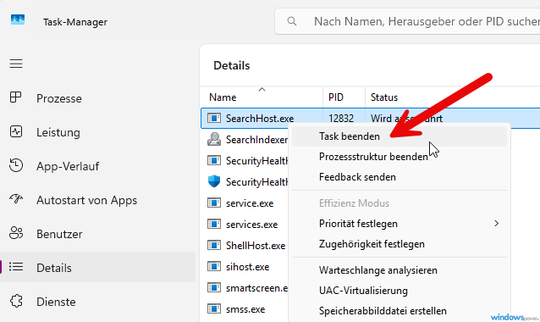Click the Details list icon in sidebar

point(16,266)
